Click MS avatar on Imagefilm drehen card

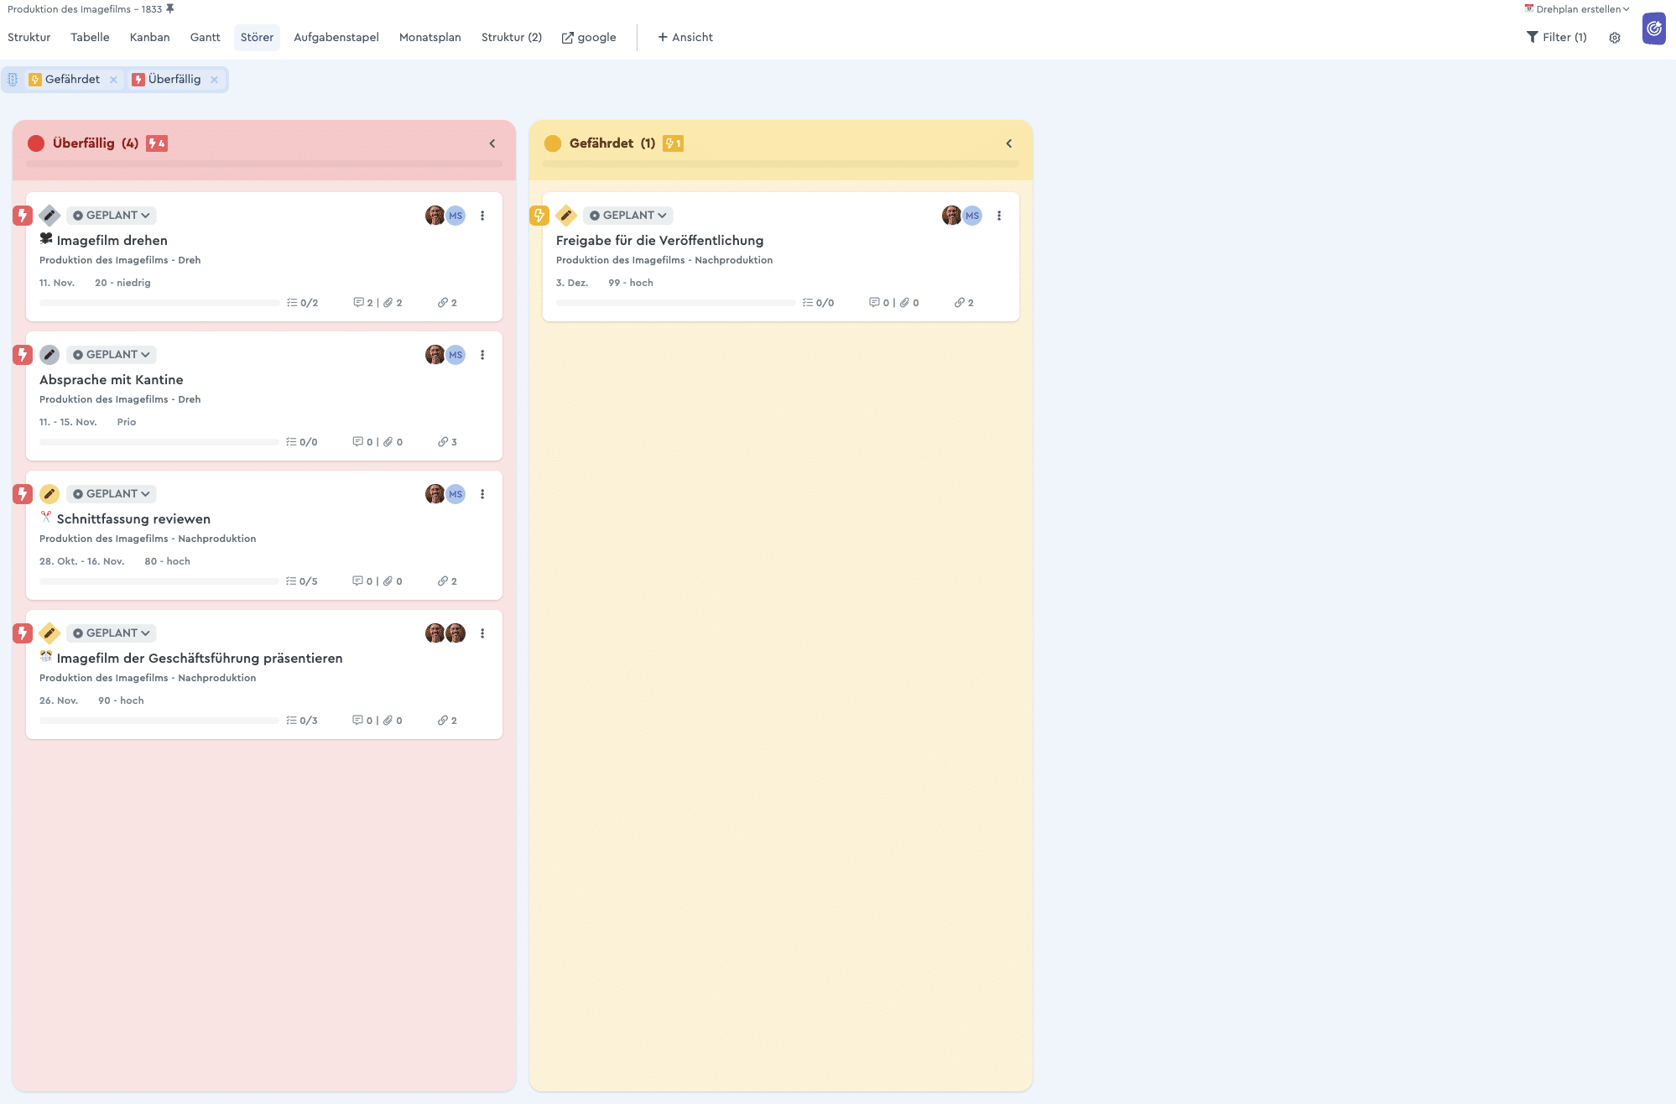pos(455,216)
